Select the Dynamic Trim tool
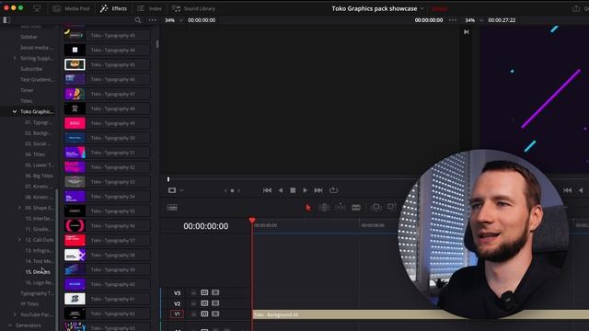 (x=340, y=207)
